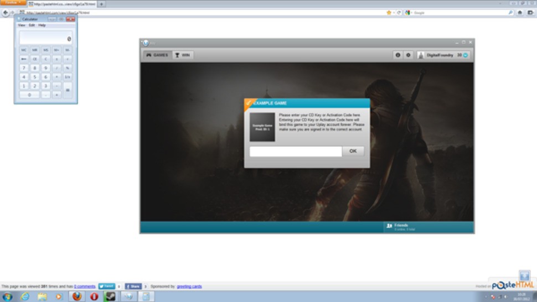Click the MR button in Calculator
This screenshot has height=302, width=537.
34,50
